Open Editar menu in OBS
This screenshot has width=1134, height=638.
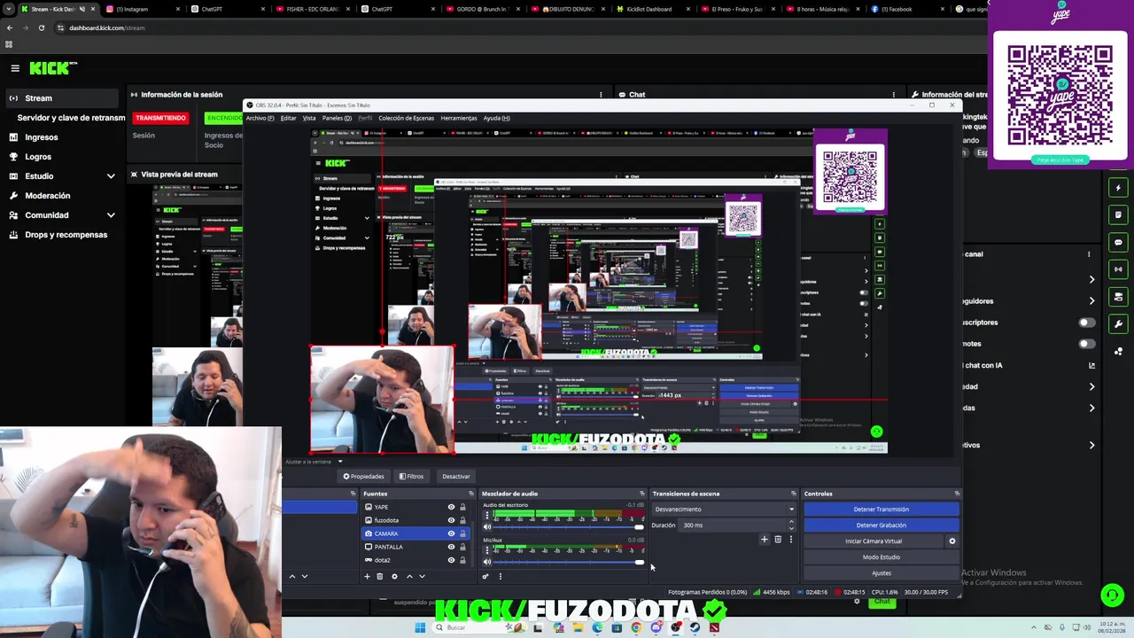click(x=289, y=118)
